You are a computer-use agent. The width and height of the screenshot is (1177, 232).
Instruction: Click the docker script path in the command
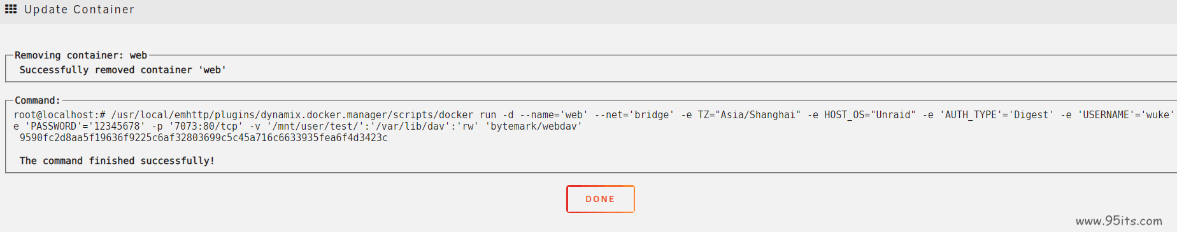pos(292,115)
